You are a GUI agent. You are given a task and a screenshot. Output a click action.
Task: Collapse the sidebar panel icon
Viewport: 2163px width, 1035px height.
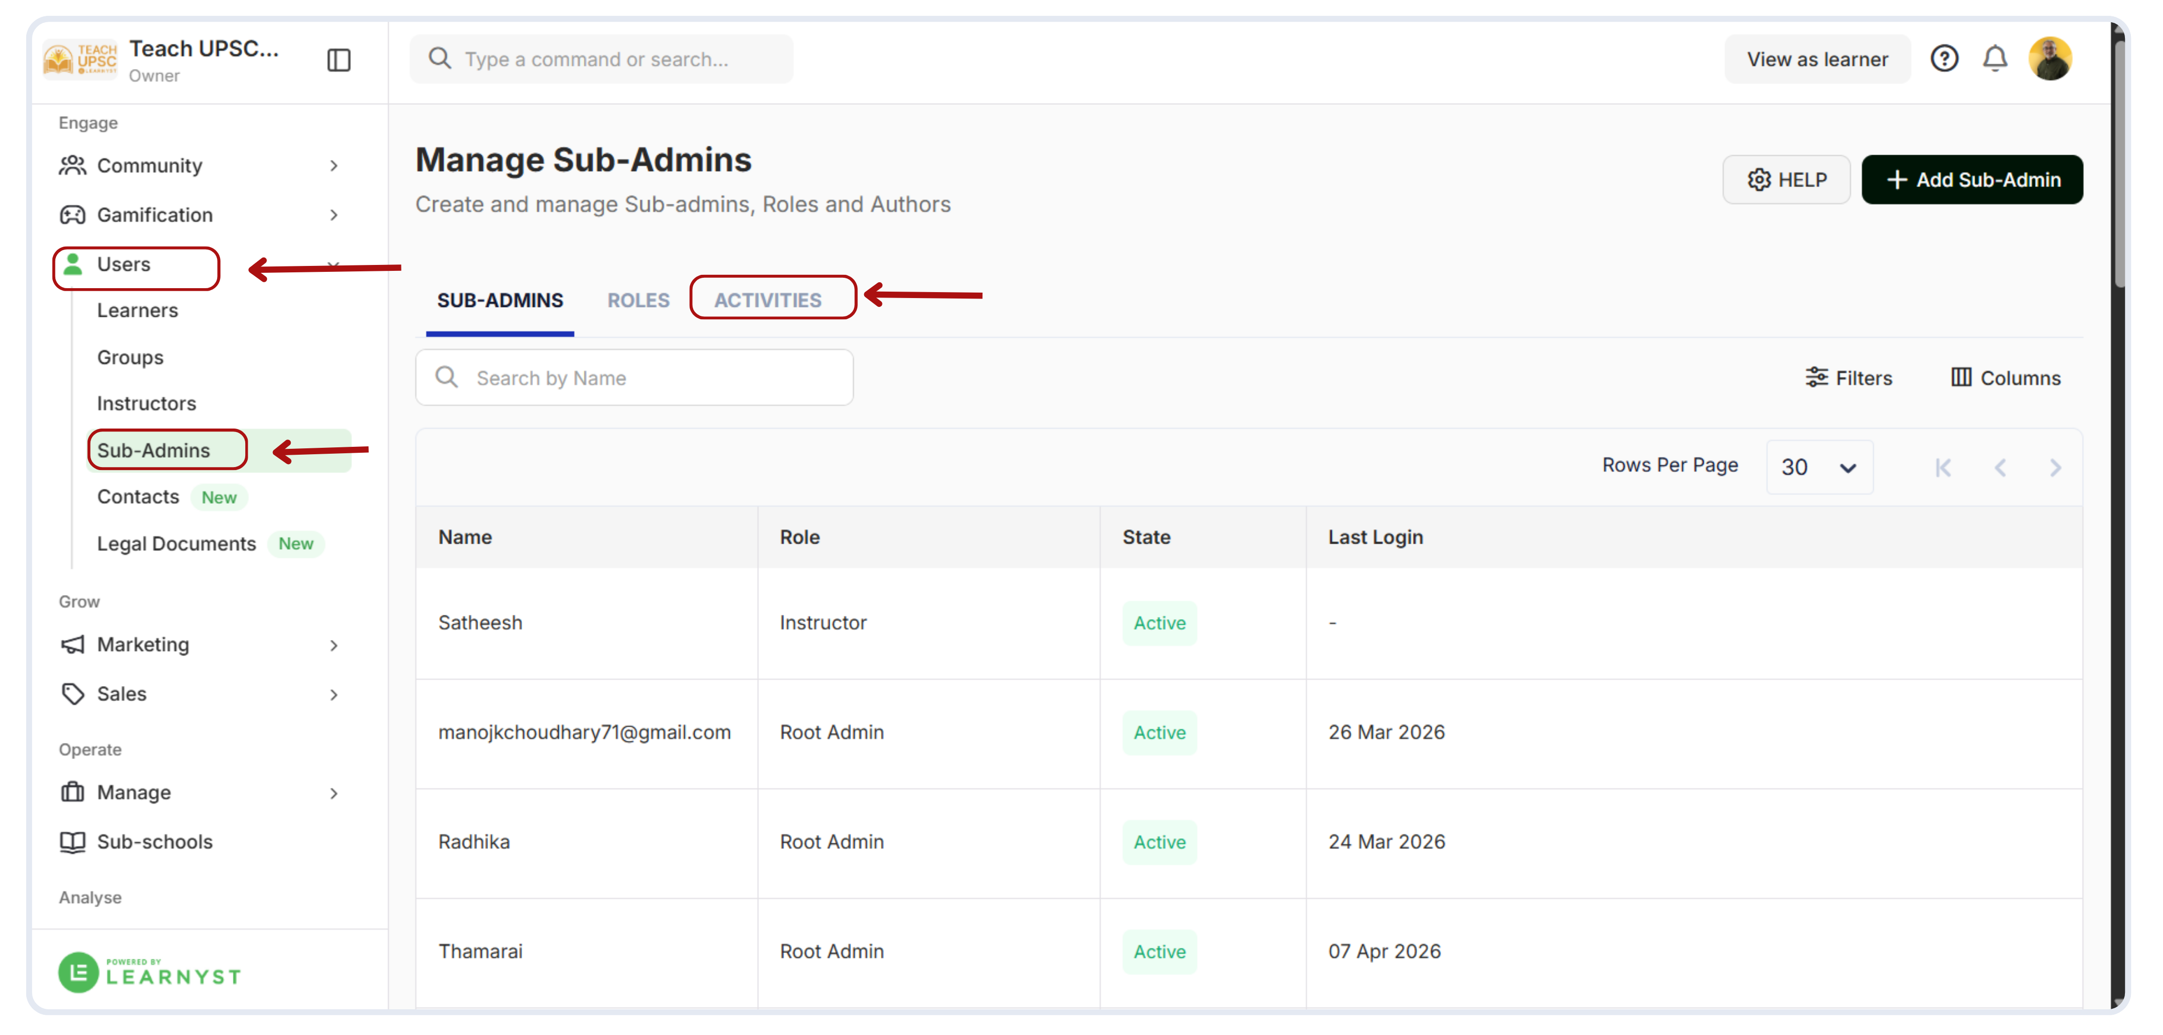click(x=338, y=60)
